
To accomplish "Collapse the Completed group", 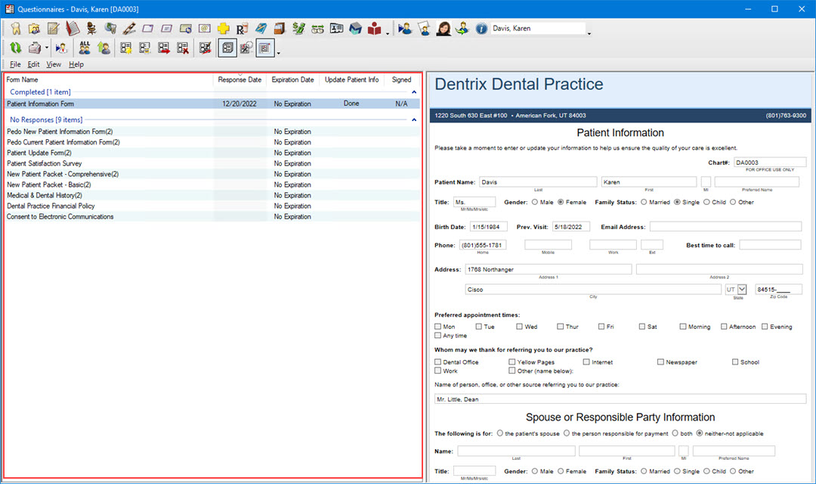I will point(413,92).
